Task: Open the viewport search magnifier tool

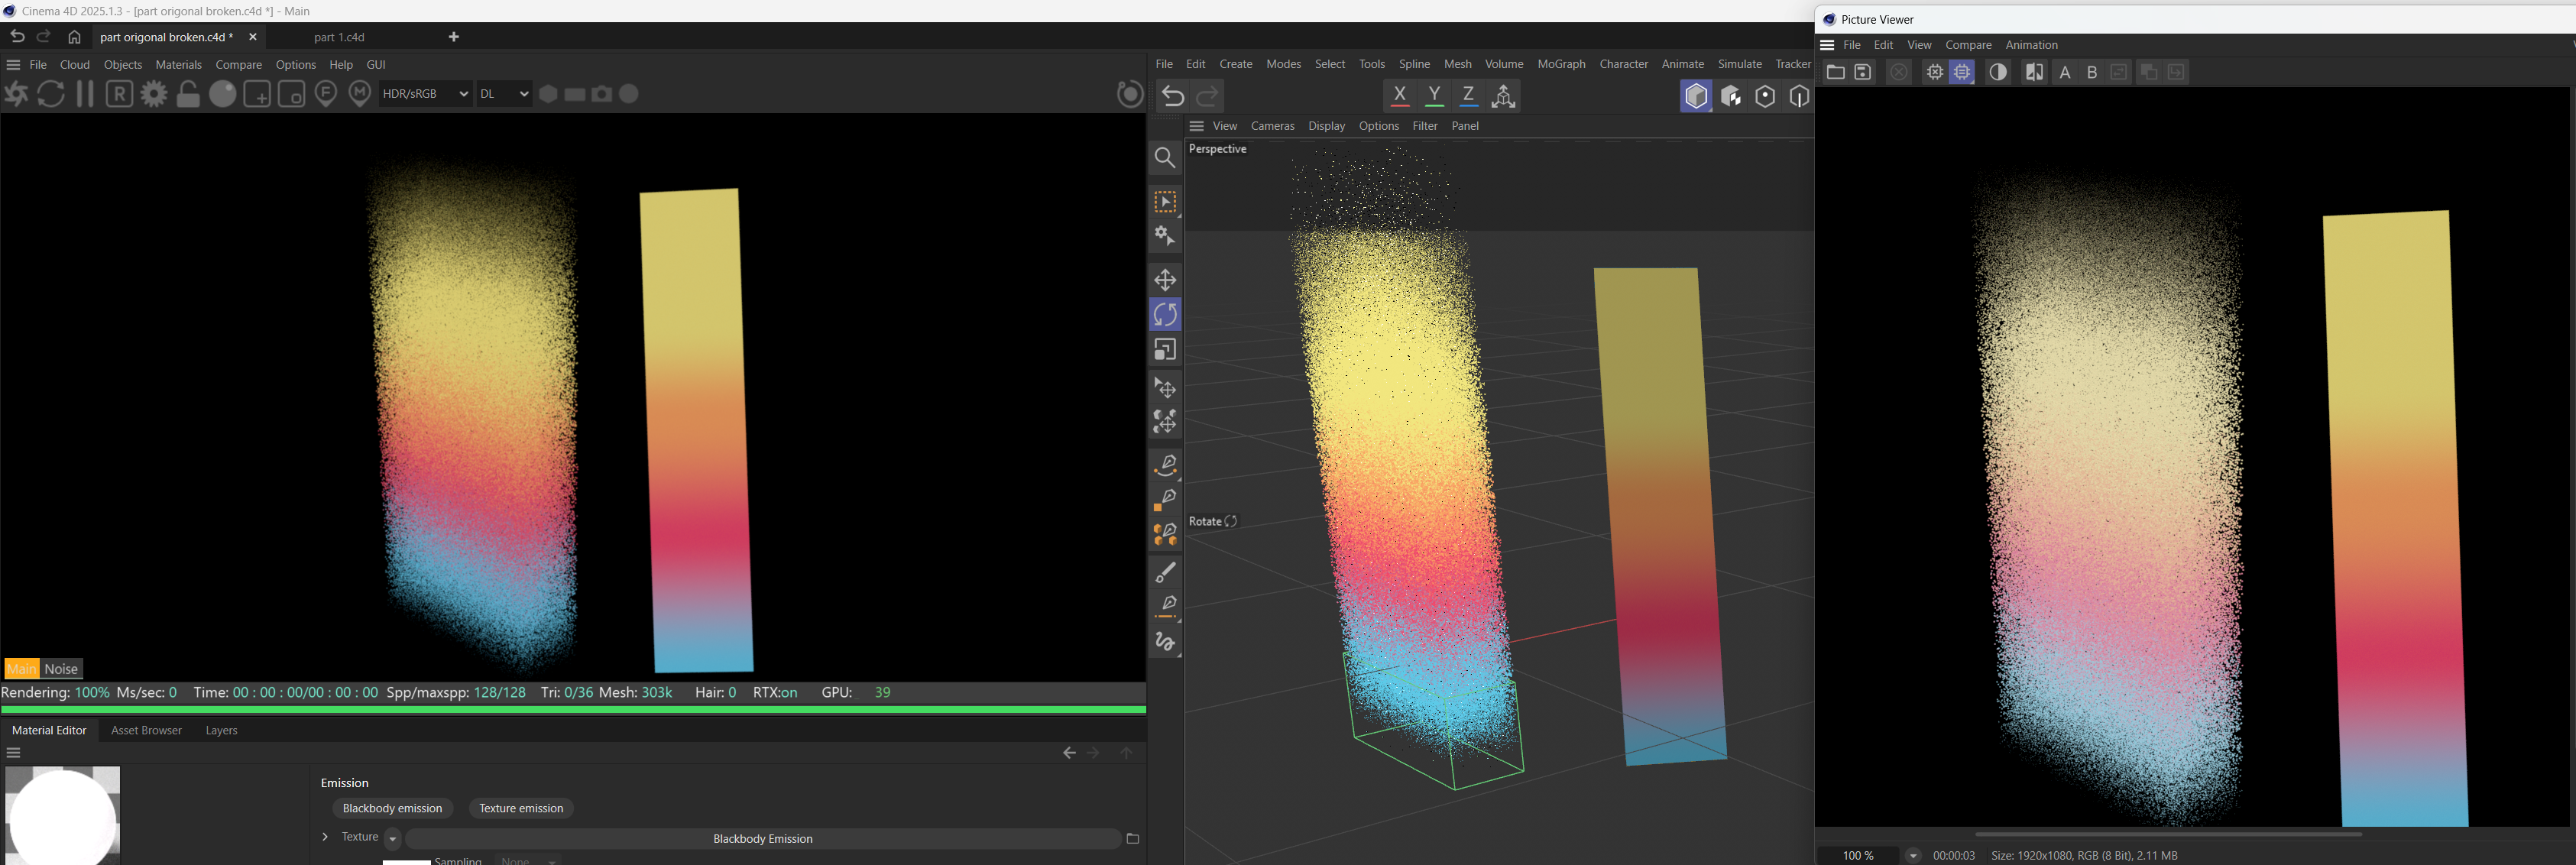Action: coord(1165,158)
